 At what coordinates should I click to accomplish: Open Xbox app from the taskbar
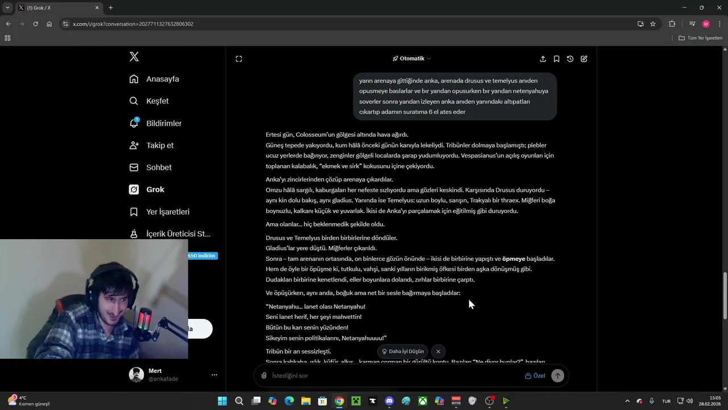(x=423, y=401)
